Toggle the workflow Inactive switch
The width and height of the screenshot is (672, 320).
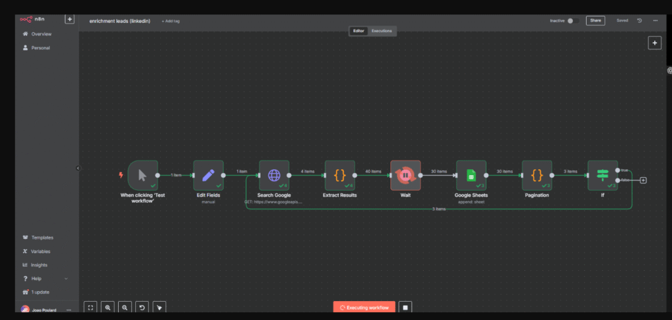point(570,21)
